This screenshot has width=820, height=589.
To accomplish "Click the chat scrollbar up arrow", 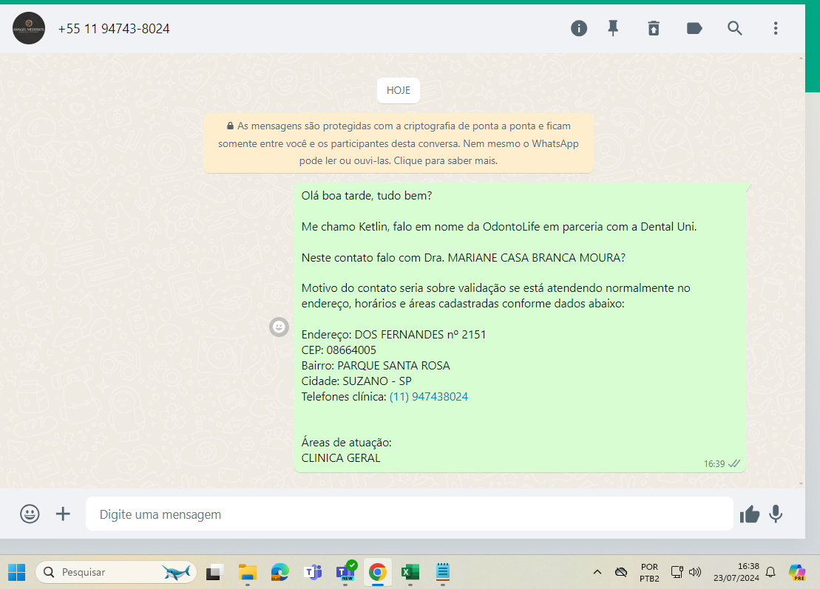I will 802,58.
